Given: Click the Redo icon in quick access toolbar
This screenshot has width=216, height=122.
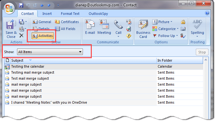Looking at the screenshot, I should coord(35,5).
